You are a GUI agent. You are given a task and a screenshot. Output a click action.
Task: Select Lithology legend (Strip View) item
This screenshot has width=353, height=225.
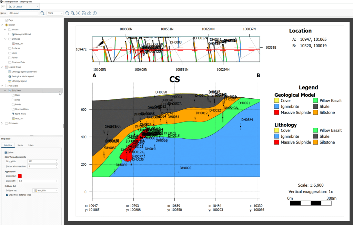click(x=24, y=71)
